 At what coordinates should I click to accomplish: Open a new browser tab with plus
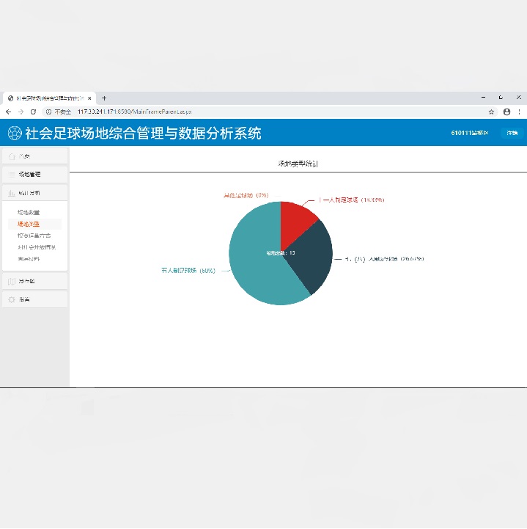click(x=104, y=98)
